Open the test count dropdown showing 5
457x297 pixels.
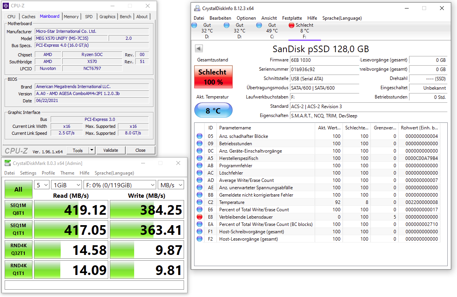pos(42,185)
